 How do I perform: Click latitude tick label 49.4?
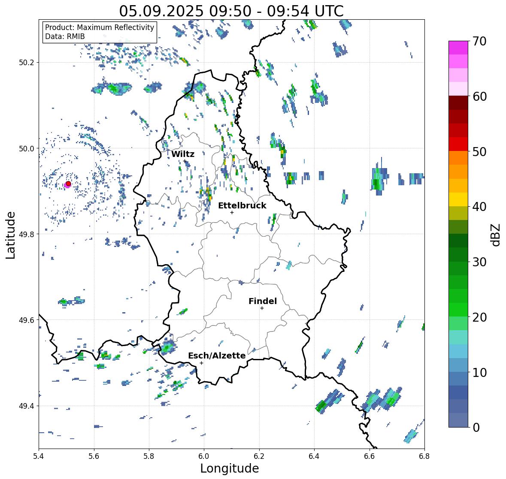coord(27,406)
